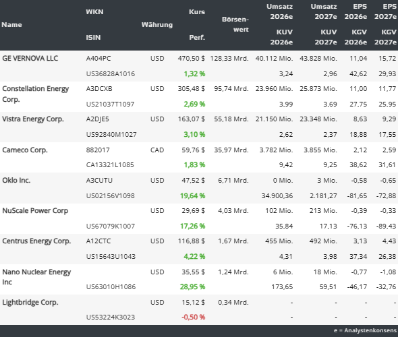The height and width of the screenshot is (337, 398).
Task: Click Cameco currency CAD
Action: (x=157, y=150)
